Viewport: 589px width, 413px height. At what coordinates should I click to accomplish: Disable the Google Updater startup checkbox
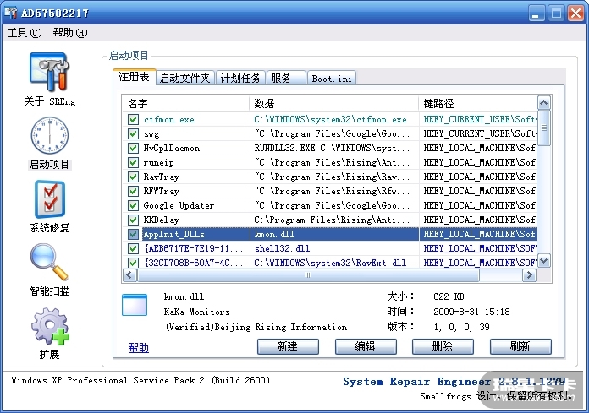coord(133,205)
